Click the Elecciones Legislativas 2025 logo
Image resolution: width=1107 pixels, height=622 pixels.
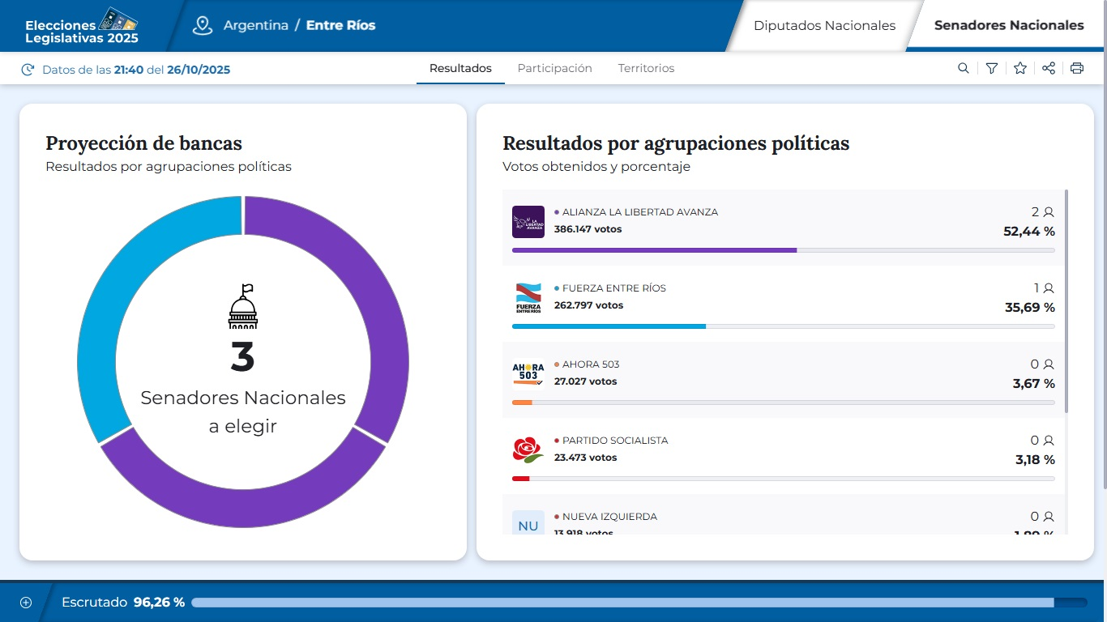tap(81, 26)
